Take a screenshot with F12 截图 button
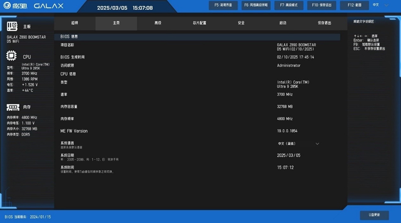401x223 pixels. click(x=354, y=5)
